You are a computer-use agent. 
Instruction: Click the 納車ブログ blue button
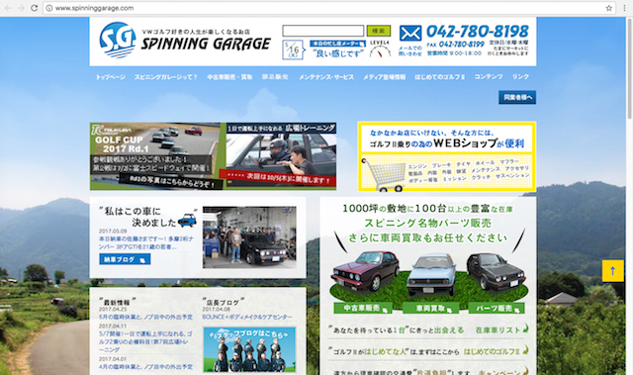click(x=125, y=259)
